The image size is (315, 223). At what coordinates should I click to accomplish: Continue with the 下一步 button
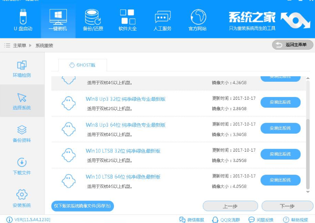pyautogui.click(x=287, y=206)
